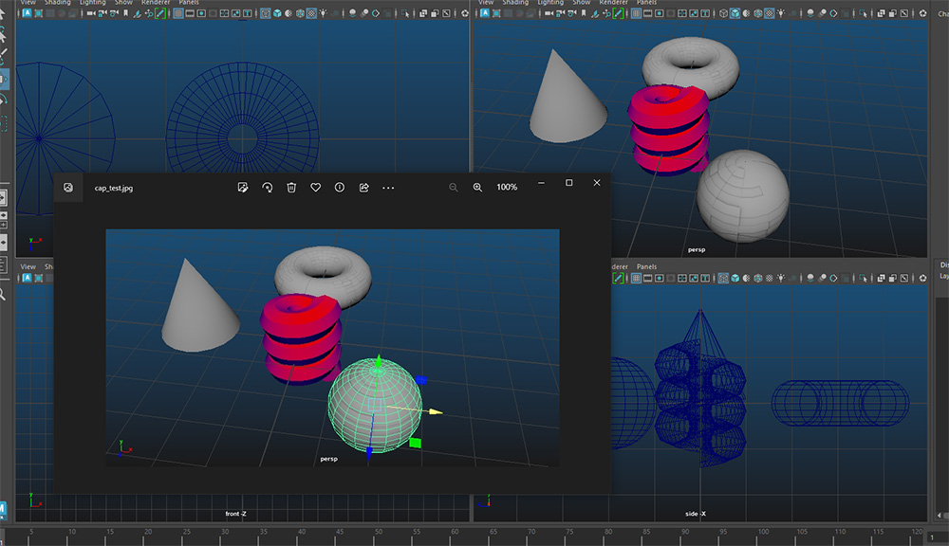Open the Shading menu in top-left viewport

(x=59, y=3)
